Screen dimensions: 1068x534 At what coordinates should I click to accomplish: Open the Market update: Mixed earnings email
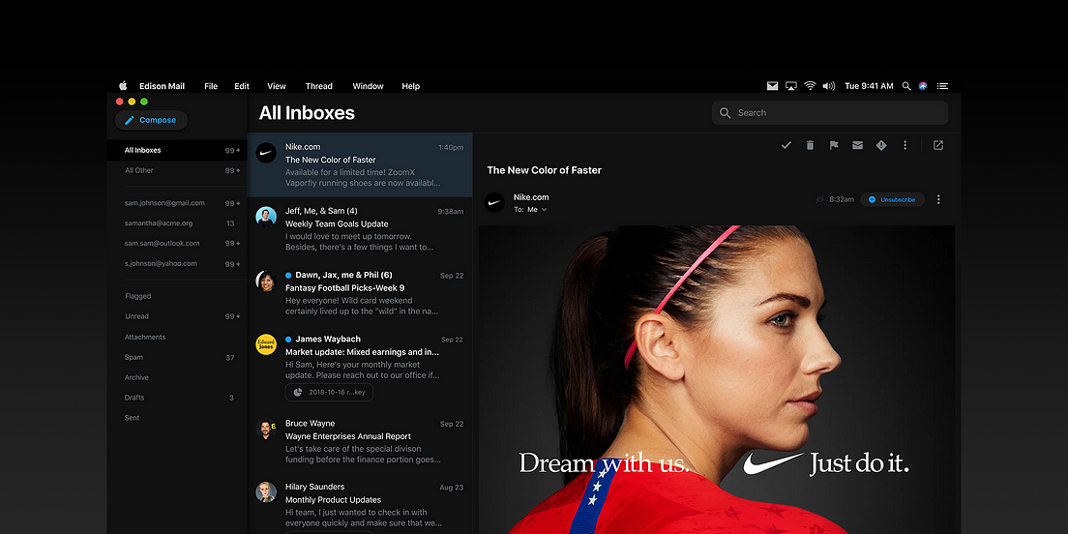point(360,368)
